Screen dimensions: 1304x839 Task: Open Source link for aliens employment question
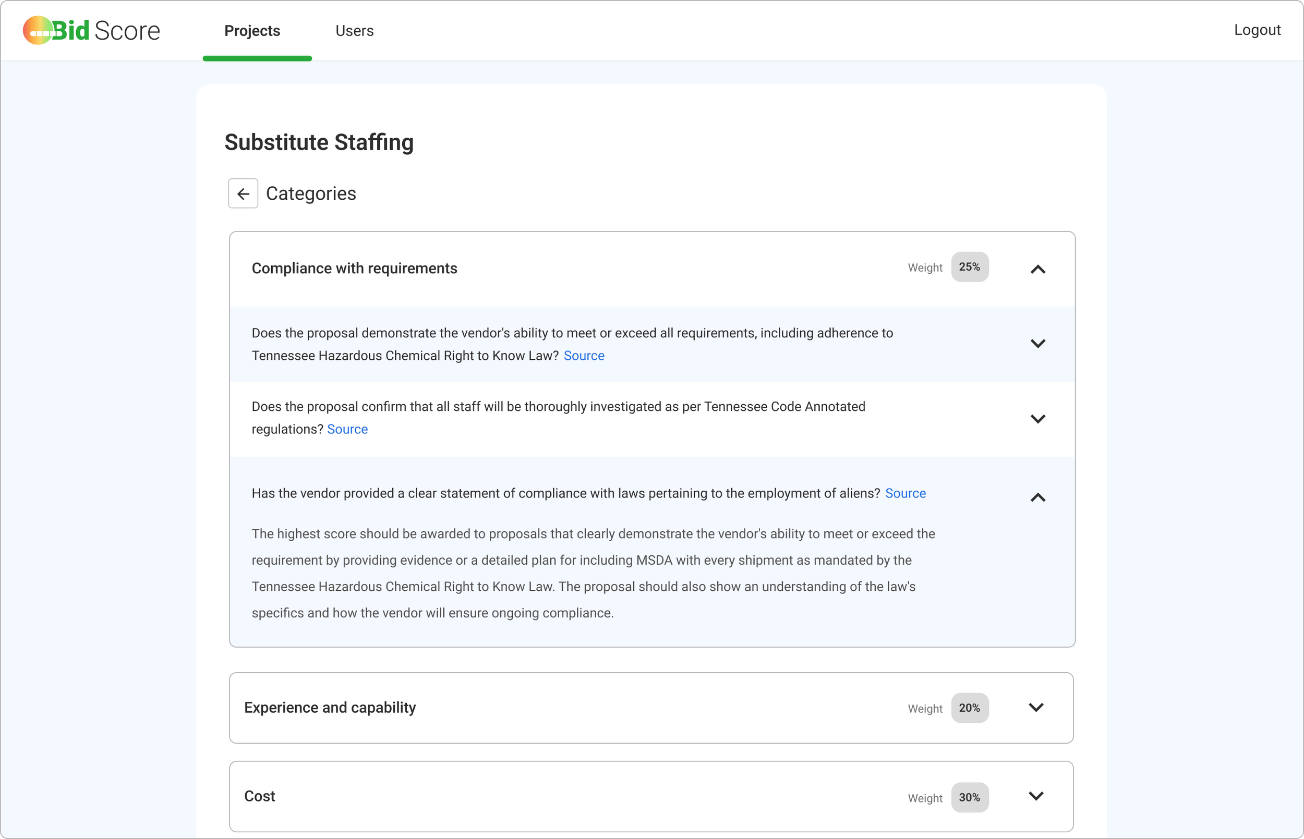pyautogui.click(x=905, y=493)
